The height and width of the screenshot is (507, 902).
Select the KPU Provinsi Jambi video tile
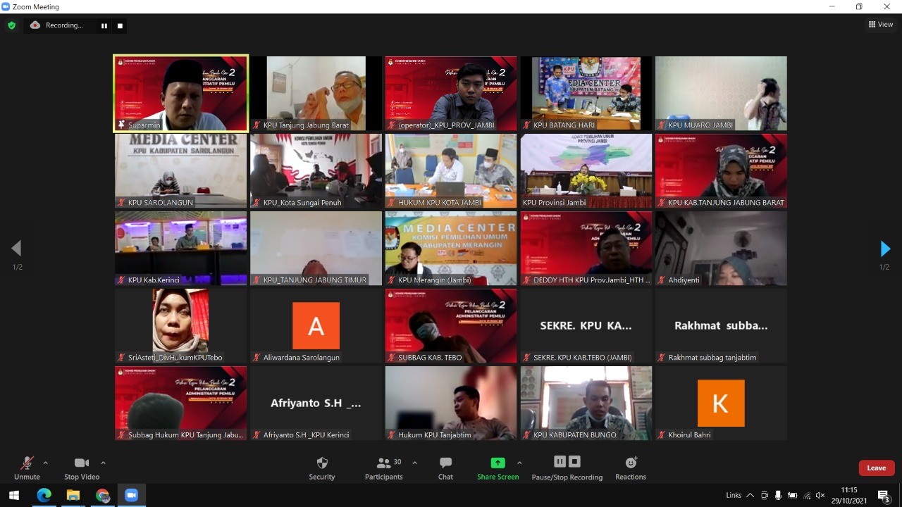(586, 170)
